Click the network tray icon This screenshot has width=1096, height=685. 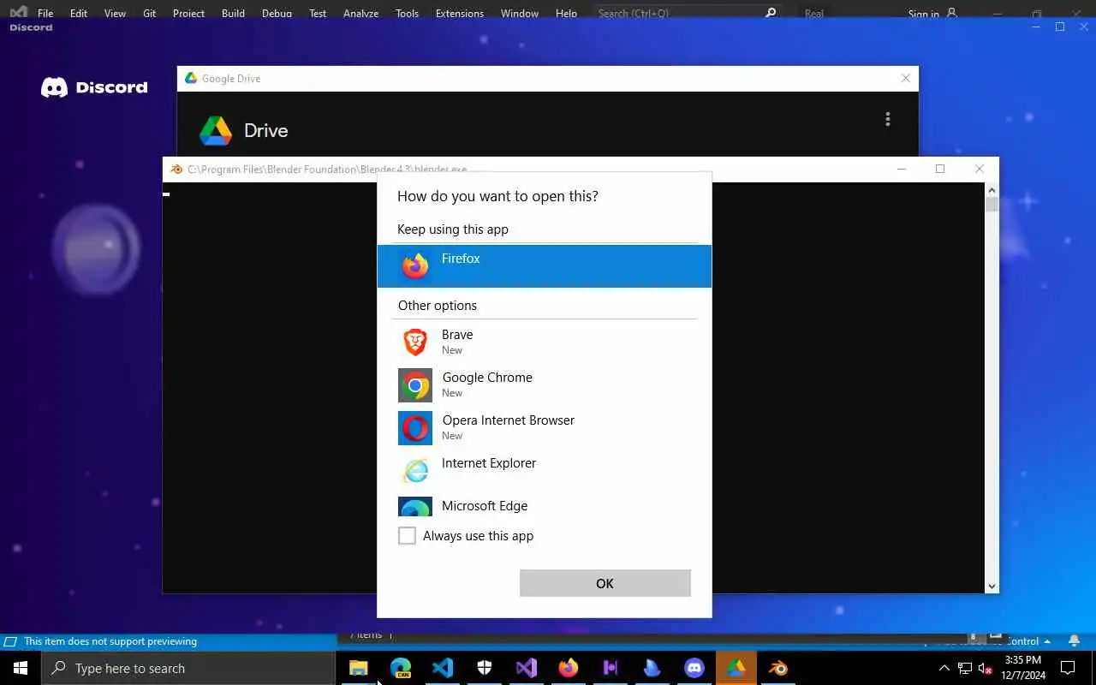click(x=965, y=668)
